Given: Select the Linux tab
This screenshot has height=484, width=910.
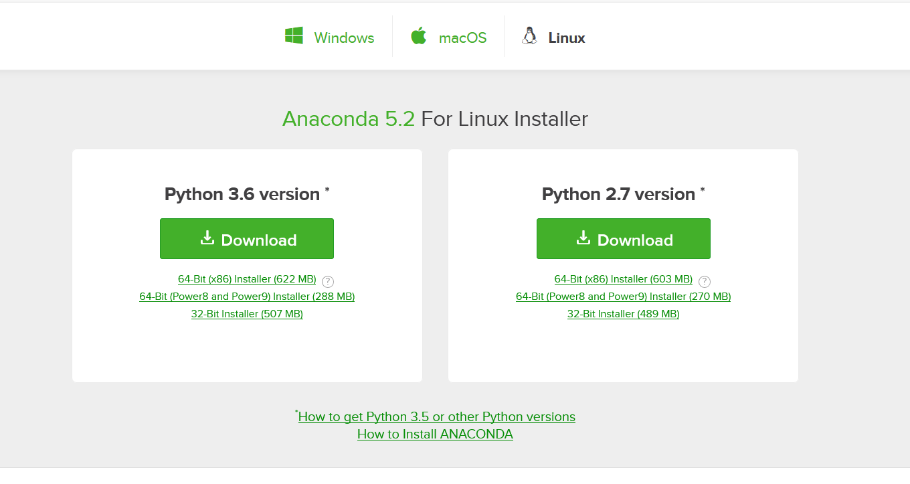Looking at the screenshot, I should coord(566,38).
